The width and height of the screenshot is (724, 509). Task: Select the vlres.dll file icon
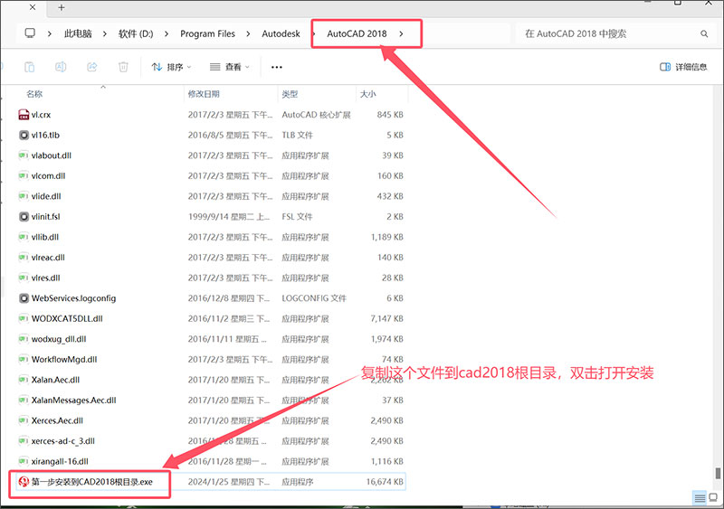tap(24, 278)
